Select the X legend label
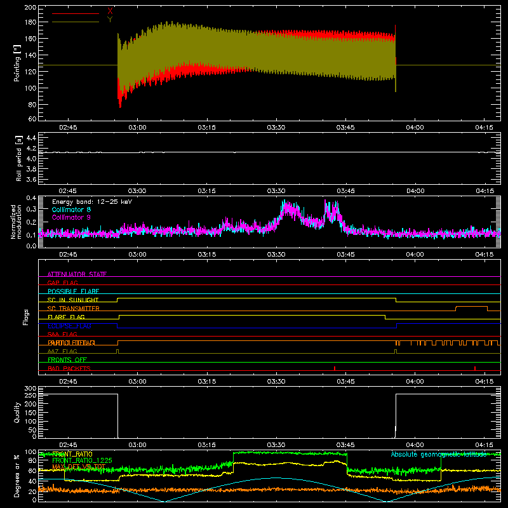The image size is (508, 508). pos(110,11)
